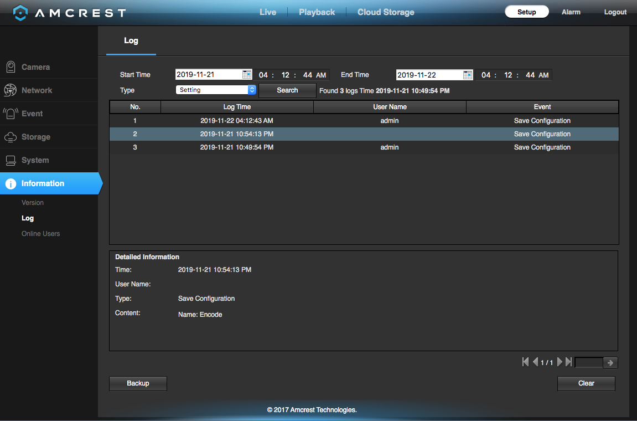Image resolution: width=637 pixels, height=421 pixels.
Task: Open the Cloud Storage tab
Action: click(x=386, y=12)
